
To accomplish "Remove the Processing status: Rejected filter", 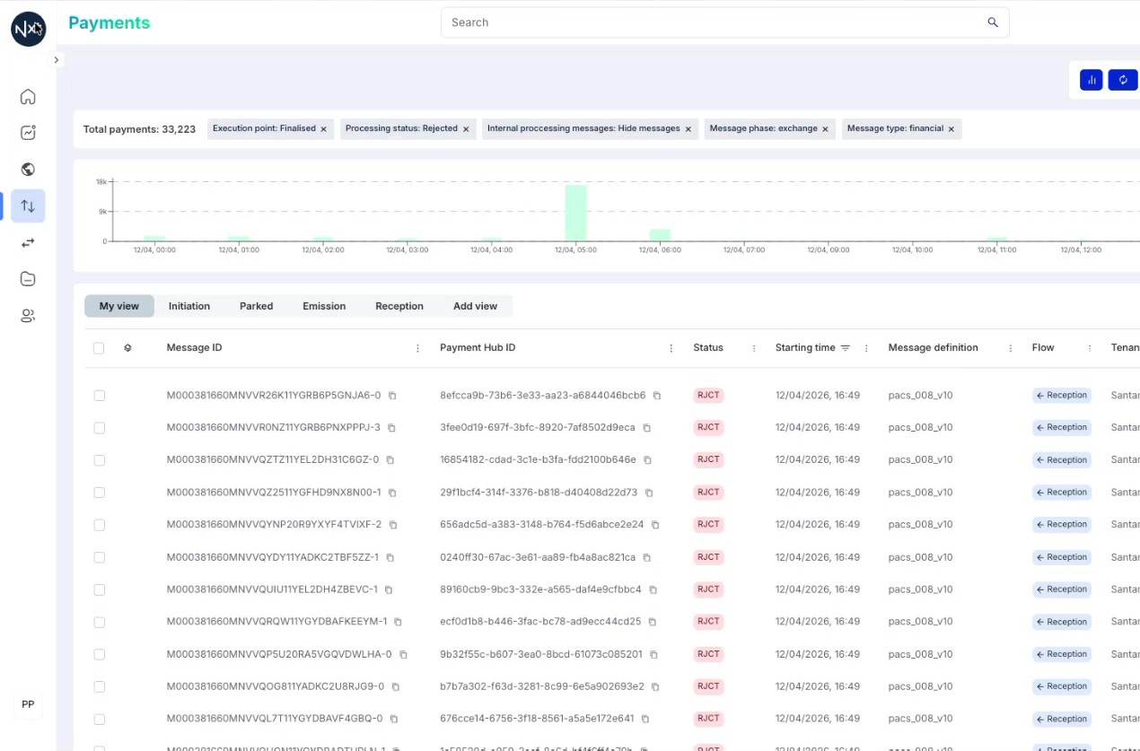I will 466,129.
